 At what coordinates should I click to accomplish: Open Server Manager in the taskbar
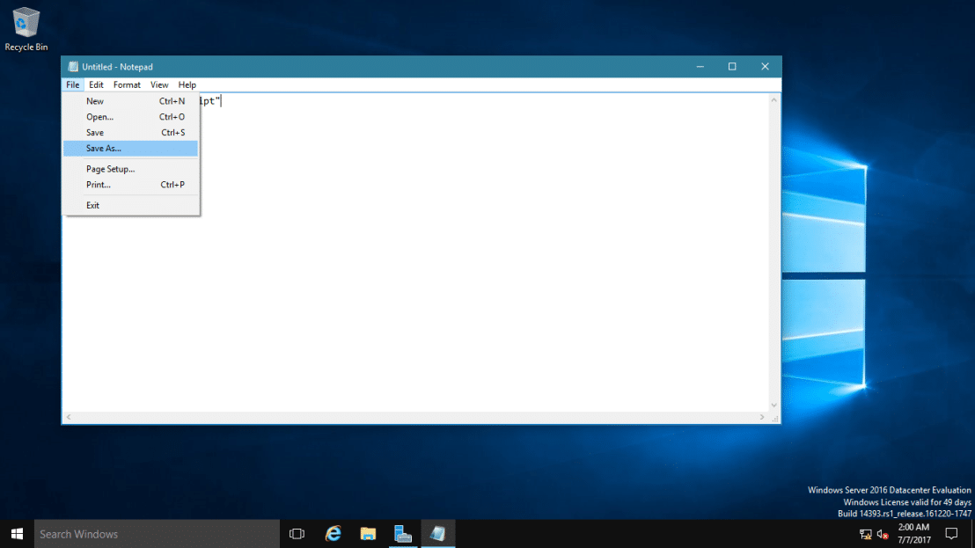[x=403, y=534]
